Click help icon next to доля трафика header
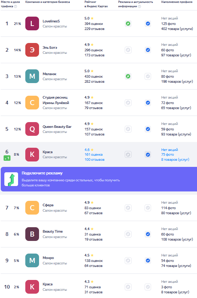This screenshot has width=197, height=298. tap(16, 6)
